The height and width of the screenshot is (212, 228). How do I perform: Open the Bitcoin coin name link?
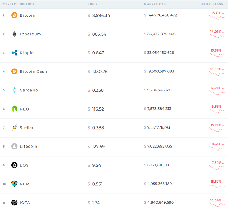(x=28, y=15)
